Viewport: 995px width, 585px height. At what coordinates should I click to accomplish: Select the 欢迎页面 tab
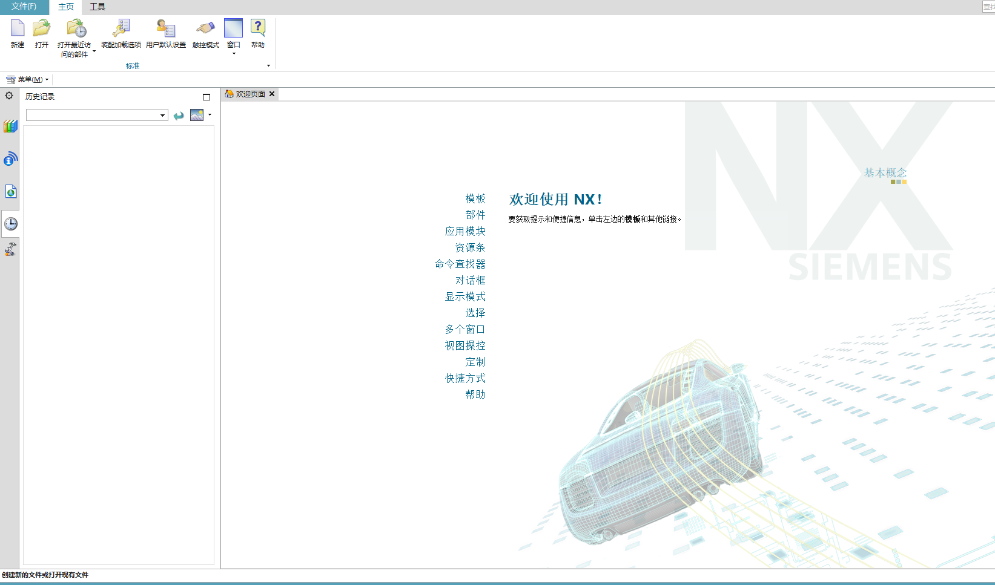click(250, 94)
